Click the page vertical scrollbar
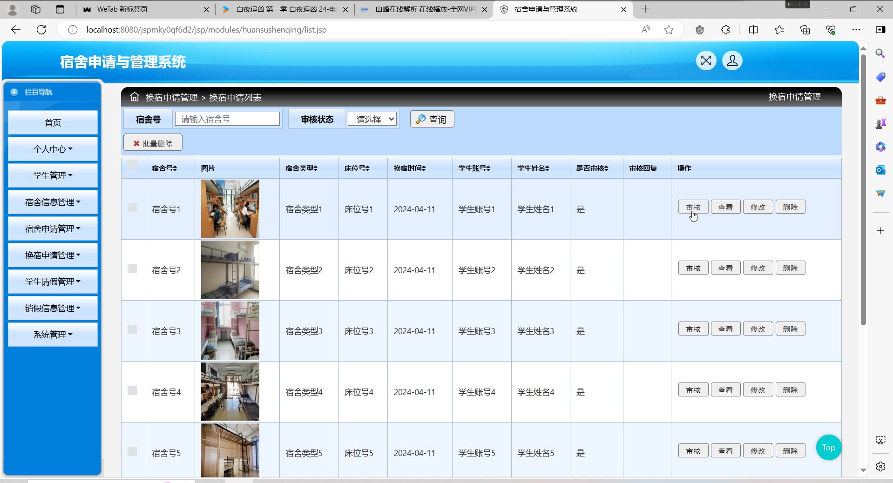893x483 pixels. (863, 190)
